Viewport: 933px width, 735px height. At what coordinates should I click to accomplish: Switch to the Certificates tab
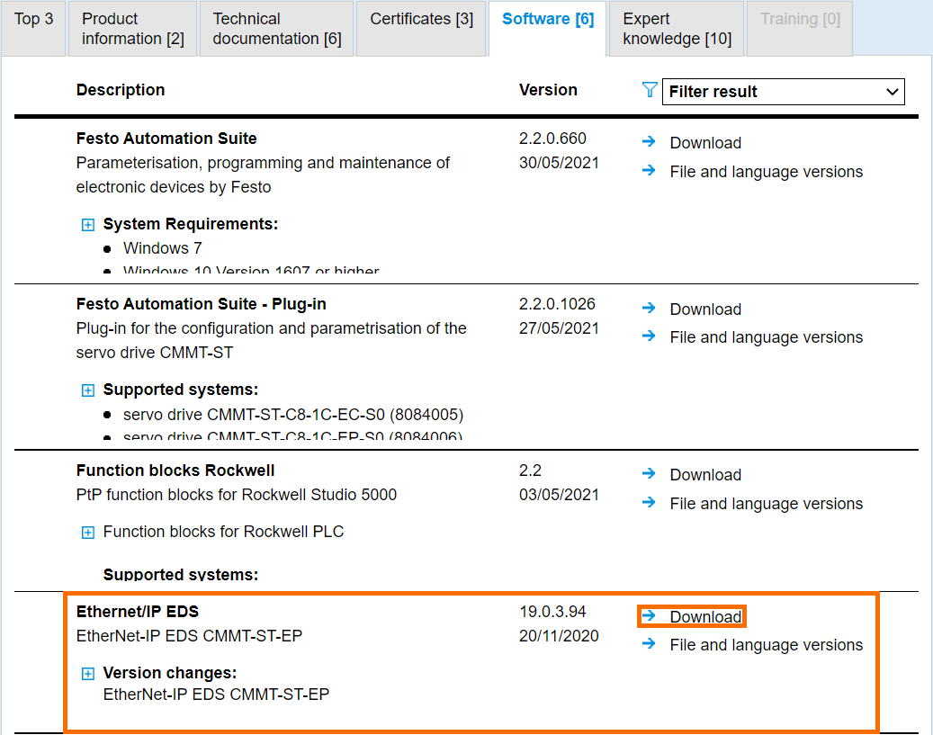point(421,29)
